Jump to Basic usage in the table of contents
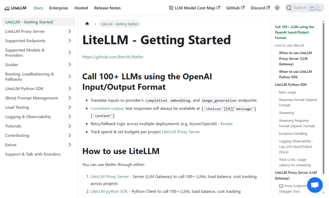 coord(287,92)
